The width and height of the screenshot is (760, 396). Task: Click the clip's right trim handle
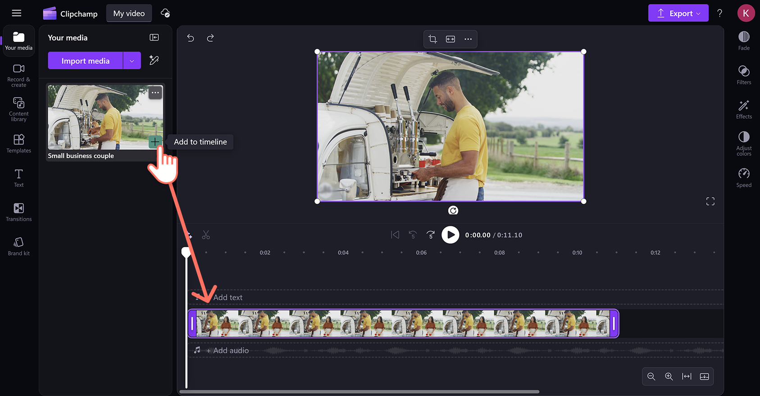tap(614, 324)
